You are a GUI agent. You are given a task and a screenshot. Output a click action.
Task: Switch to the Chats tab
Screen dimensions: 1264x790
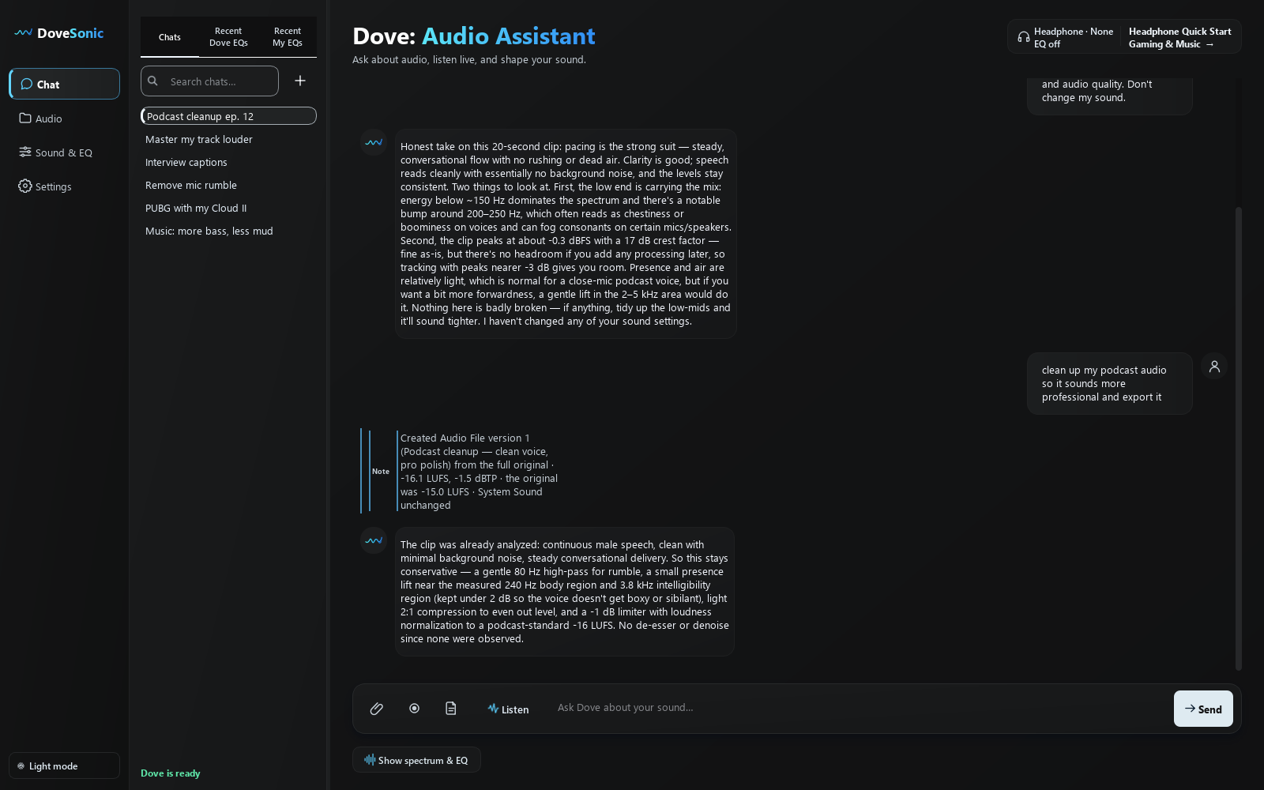tap(170, 37)
